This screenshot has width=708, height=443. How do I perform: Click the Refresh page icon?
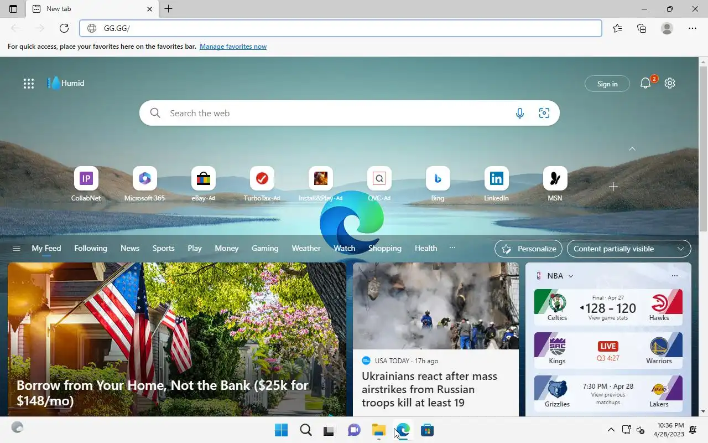click(64, 28)
